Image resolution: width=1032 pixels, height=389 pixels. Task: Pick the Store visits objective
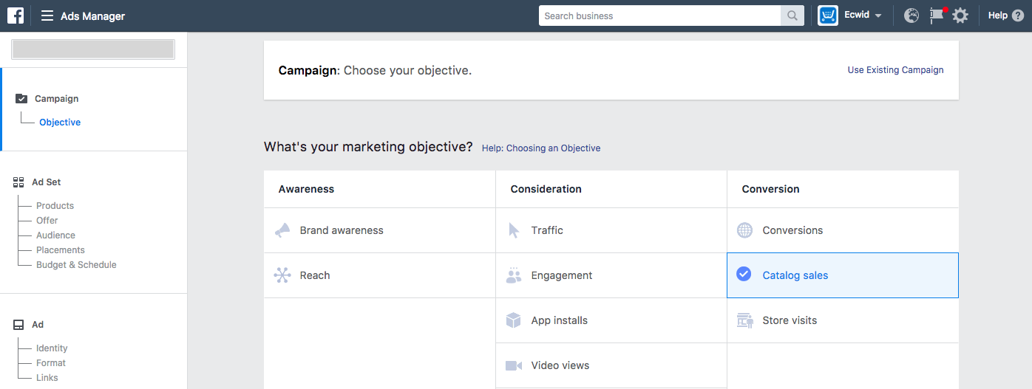click(789, 320)
